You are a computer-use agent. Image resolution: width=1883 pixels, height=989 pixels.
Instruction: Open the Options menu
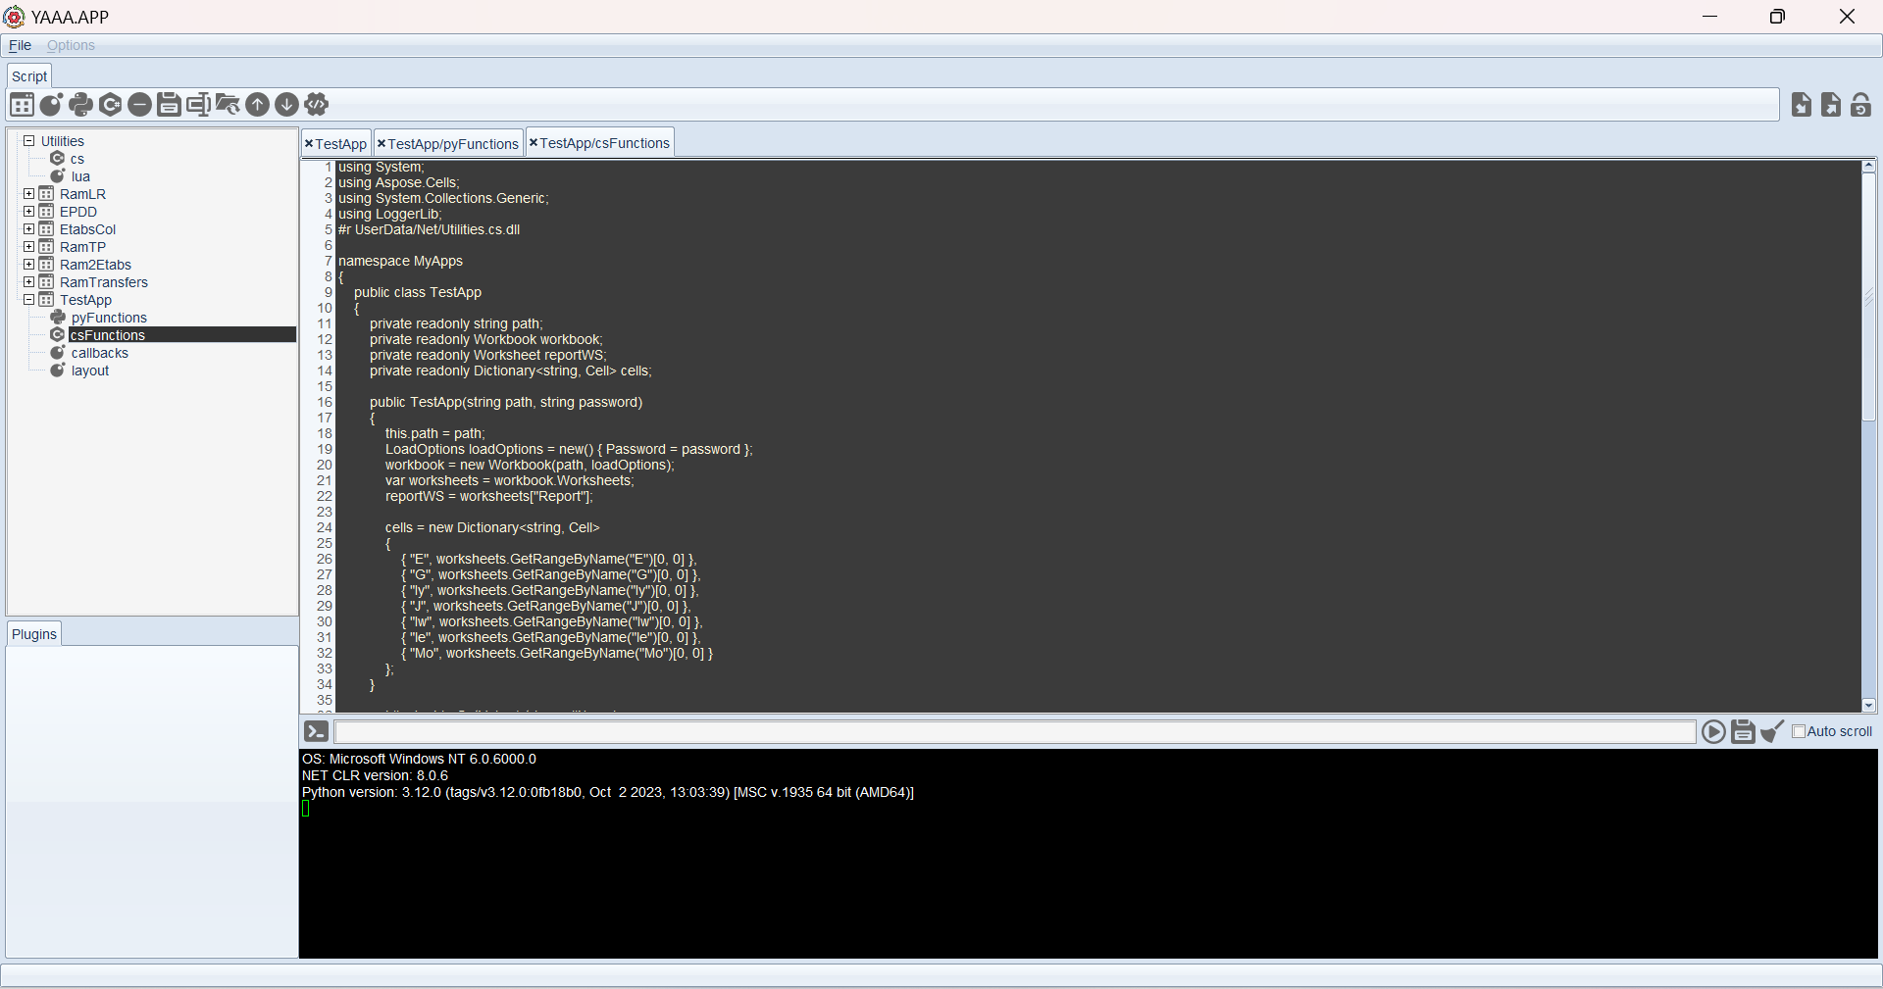71,45
